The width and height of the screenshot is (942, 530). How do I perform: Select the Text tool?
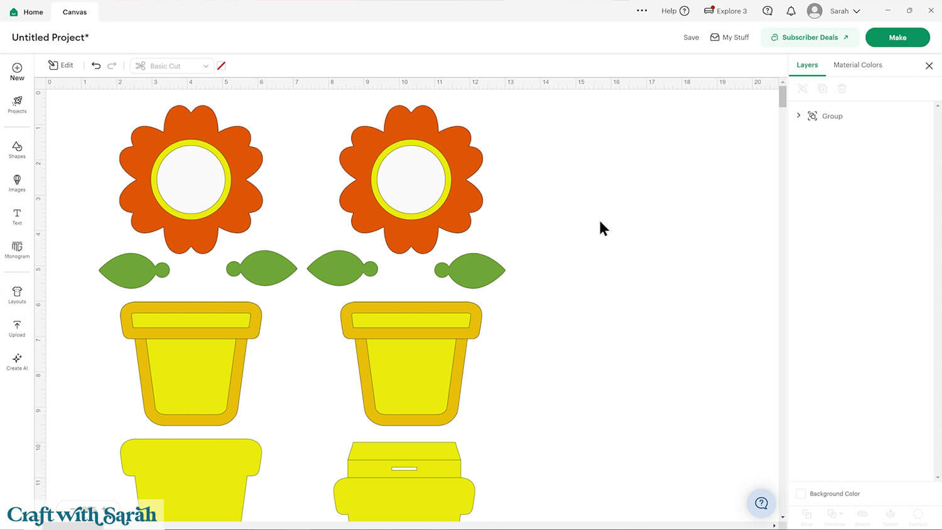17,217
